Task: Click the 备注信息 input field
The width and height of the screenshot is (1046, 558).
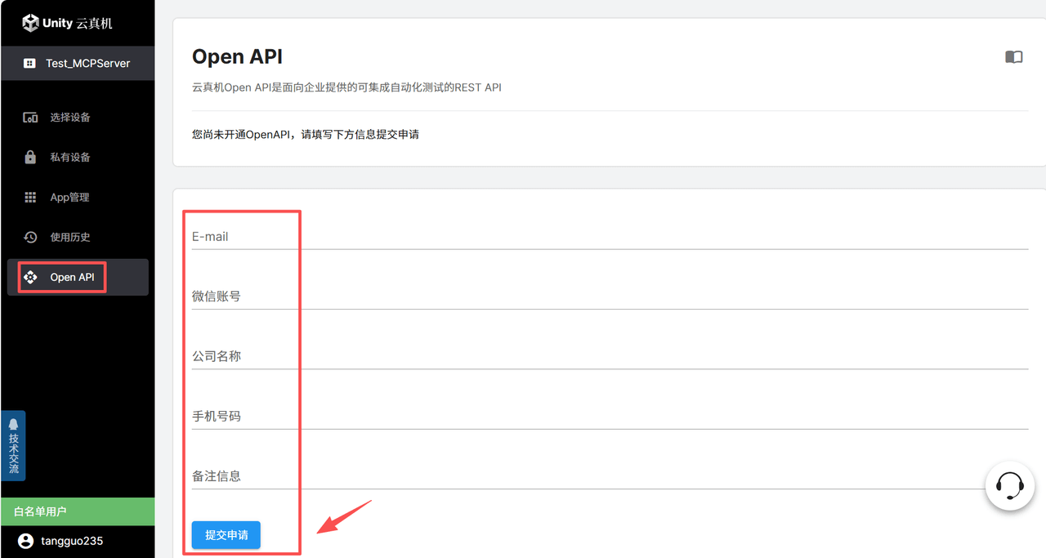Action: (x=588, y=475)
